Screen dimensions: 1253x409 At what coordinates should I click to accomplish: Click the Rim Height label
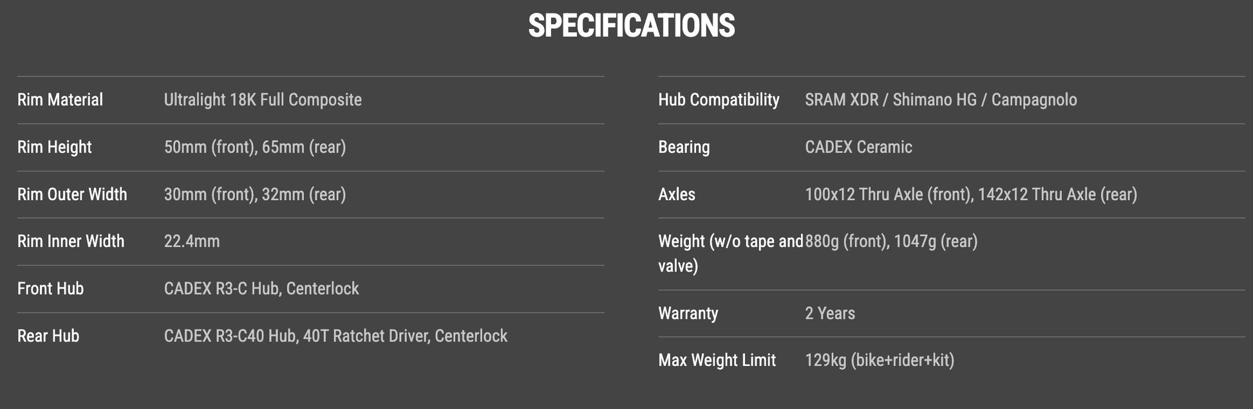click(x=54, y=147)
